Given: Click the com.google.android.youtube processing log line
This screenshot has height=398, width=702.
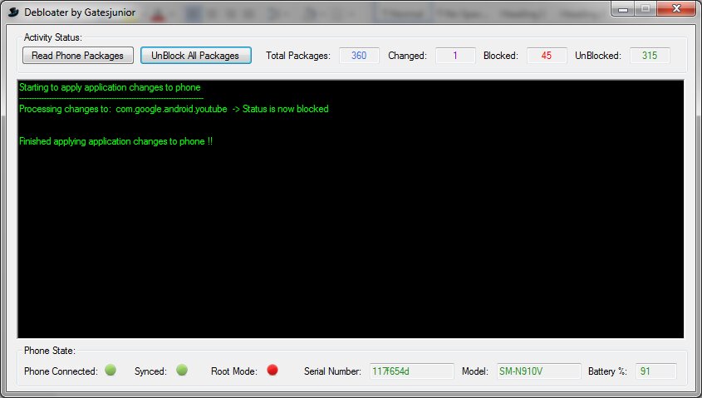Looking at the screenshot, I should [x=174, y=109].
